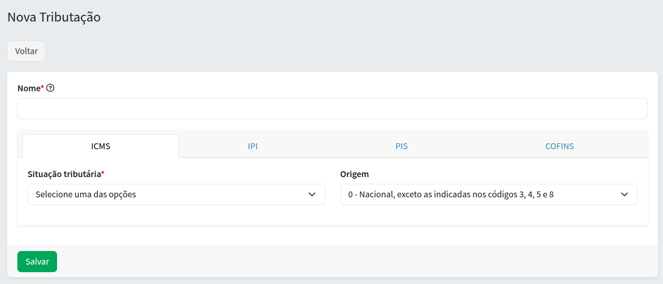Click the red asterisk after 'Situação tributária'
The height and width of the screenshot is (284, 663).
[103, 173]
